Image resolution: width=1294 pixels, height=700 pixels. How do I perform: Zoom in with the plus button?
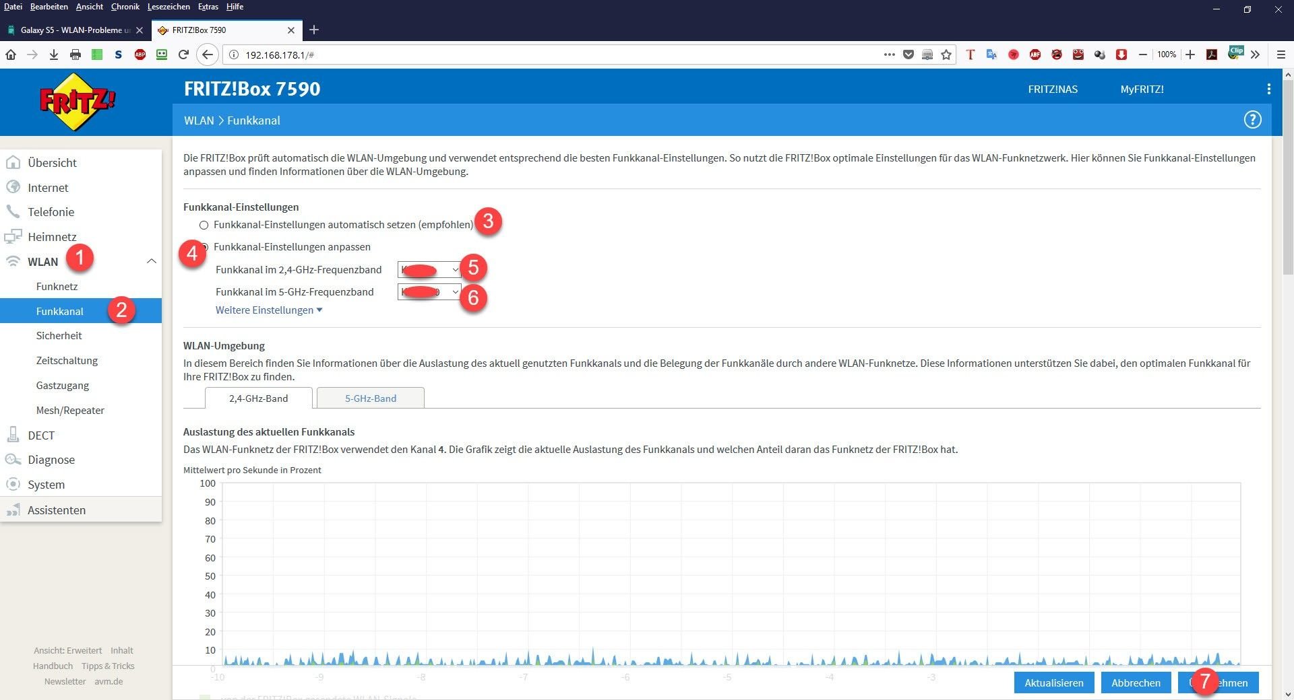[1190, 55]
